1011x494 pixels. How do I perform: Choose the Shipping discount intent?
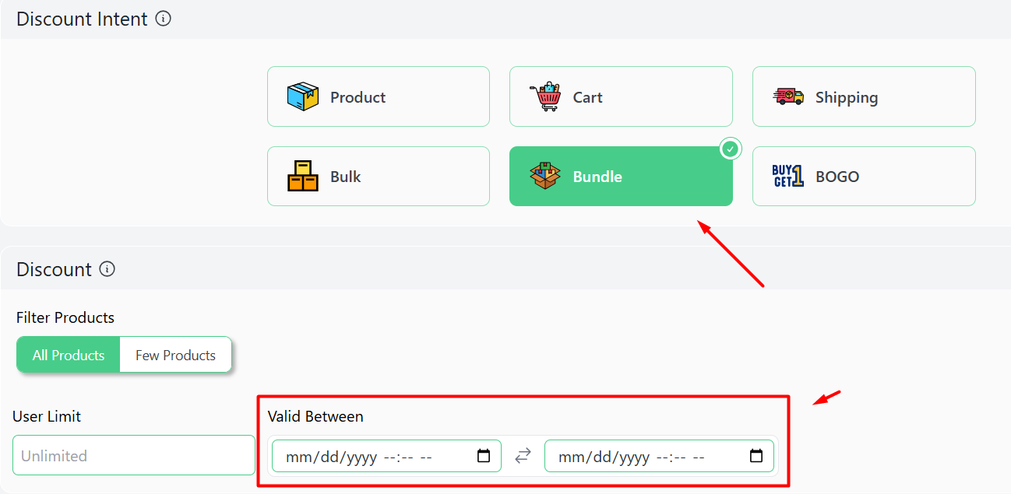point(864,96)
